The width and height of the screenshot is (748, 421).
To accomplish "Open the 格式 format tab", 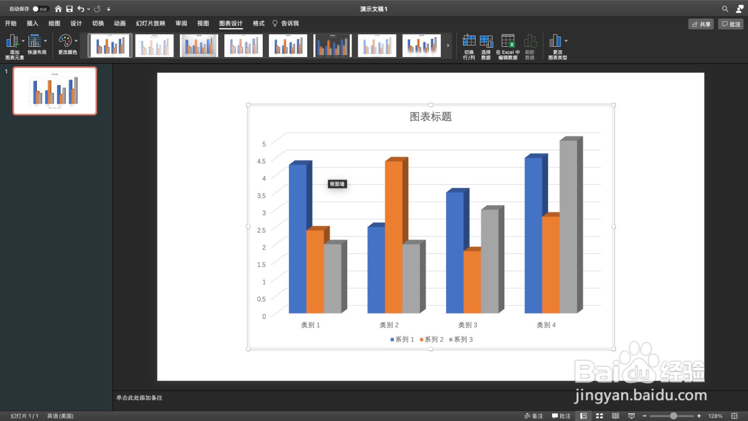I will click(x=259, y=23).
